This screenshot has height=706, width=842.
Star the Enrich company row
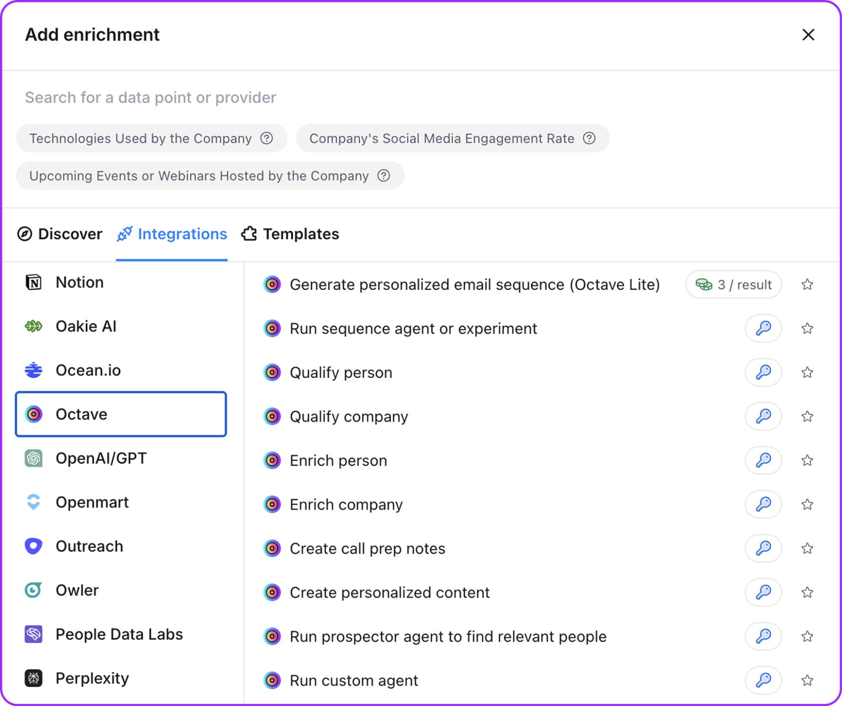pos(807,505)
